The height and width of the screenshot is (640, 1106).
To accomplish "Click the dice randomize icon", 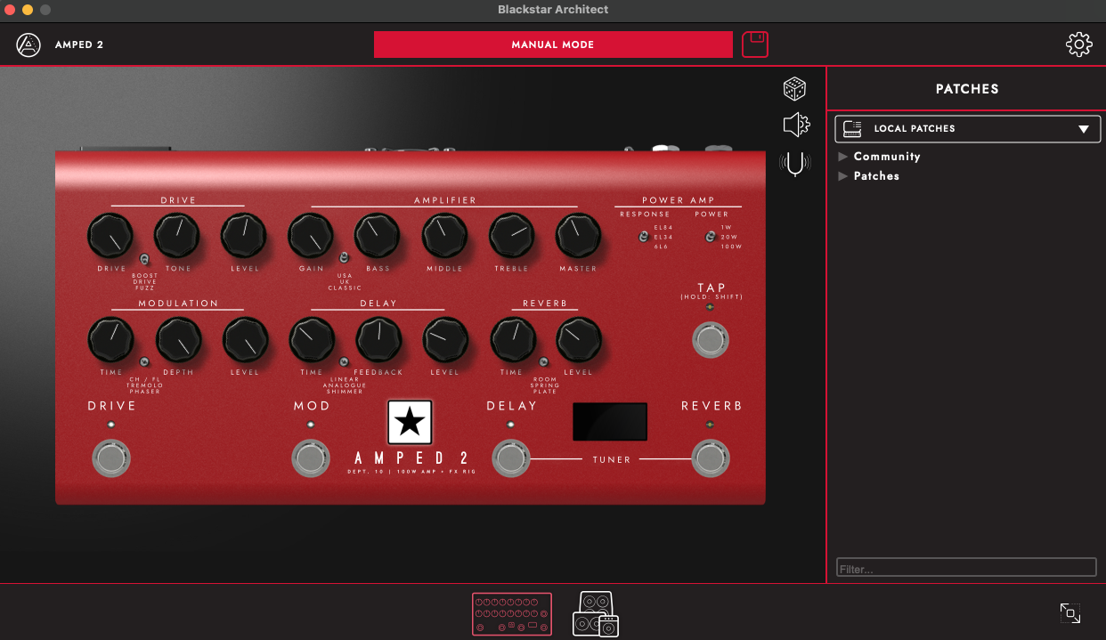I will coord(794,88).
